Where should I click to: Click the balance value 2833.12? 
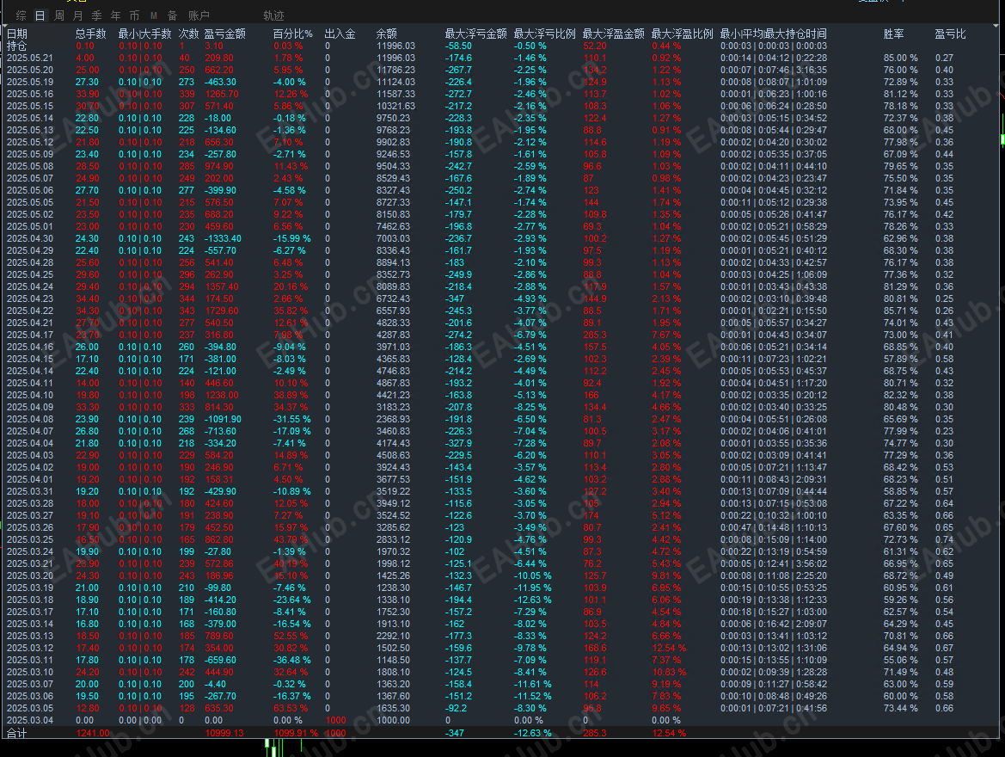click(393, 539)
